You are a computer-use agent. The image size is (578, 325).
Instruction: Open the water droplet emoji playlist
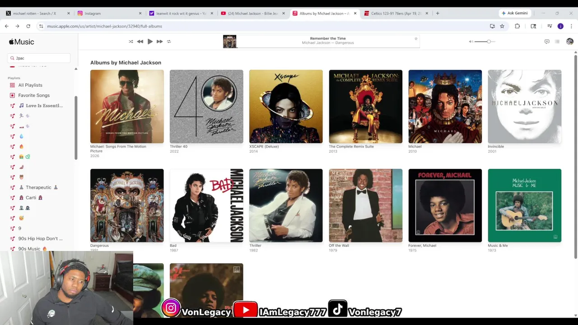21,136
